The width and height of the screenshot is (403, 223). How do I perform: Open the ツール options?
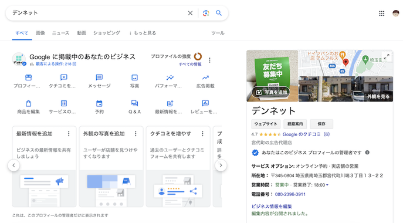coord(218,33)
